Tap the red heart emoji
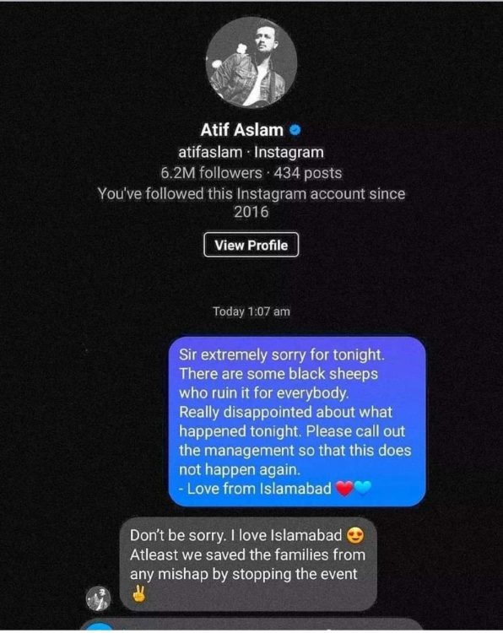The width and height of the screenshot is (503, 633). coord(344,489)
